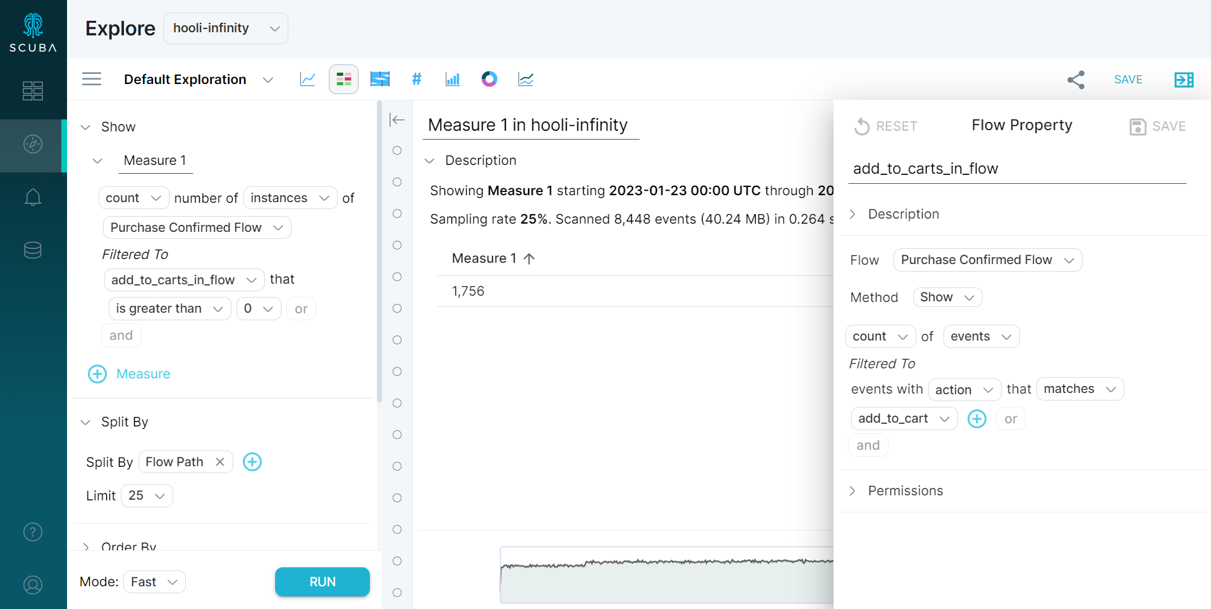Open the Explore compass icon in sidebar

tap(33, 144)
